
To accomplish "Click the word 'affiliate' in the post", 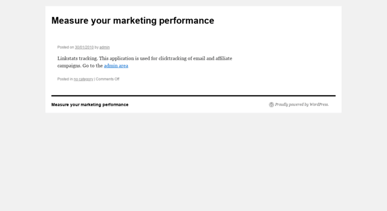I will 224,58.
